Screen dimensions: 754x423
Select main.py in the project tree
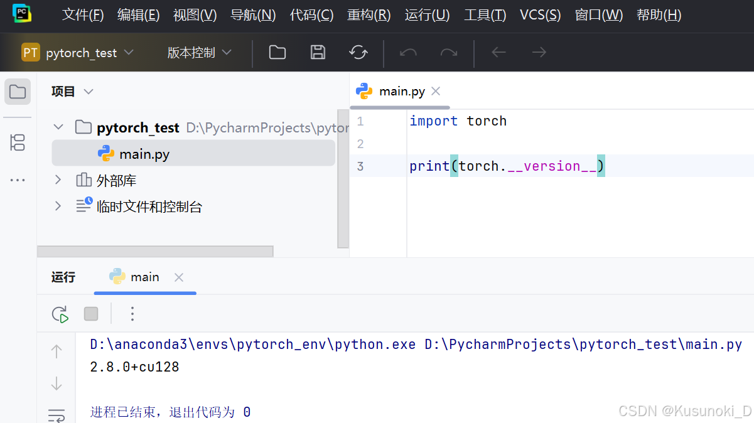point(193,154)
